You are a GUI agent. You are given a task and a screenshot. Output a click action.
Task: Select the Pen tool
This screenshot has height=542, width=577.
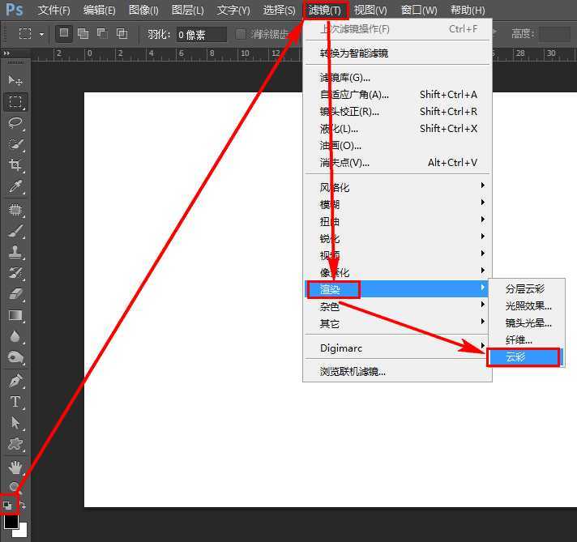pyautogui.click(x=15, y=380)
